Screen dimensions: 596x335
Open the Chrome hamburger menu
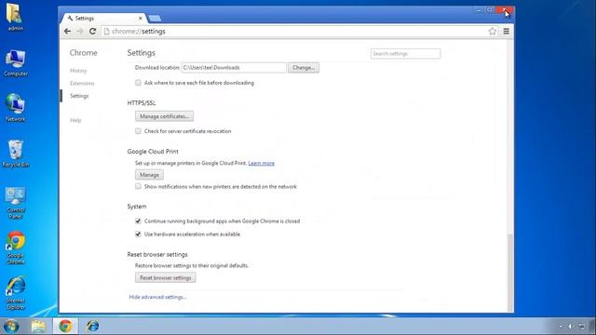tap(506, 31)
